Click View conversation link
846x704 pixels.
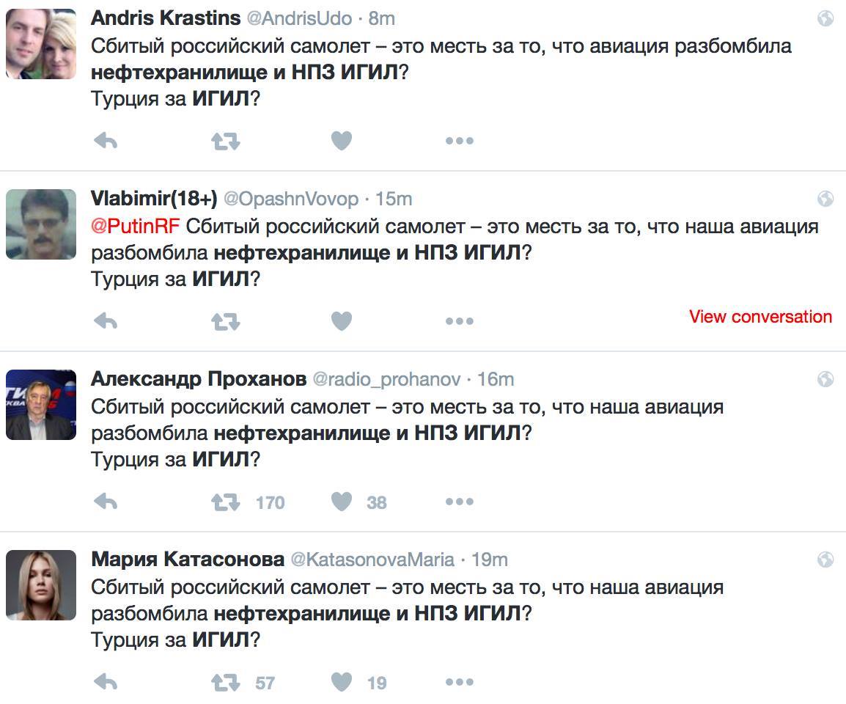[760, 317]
